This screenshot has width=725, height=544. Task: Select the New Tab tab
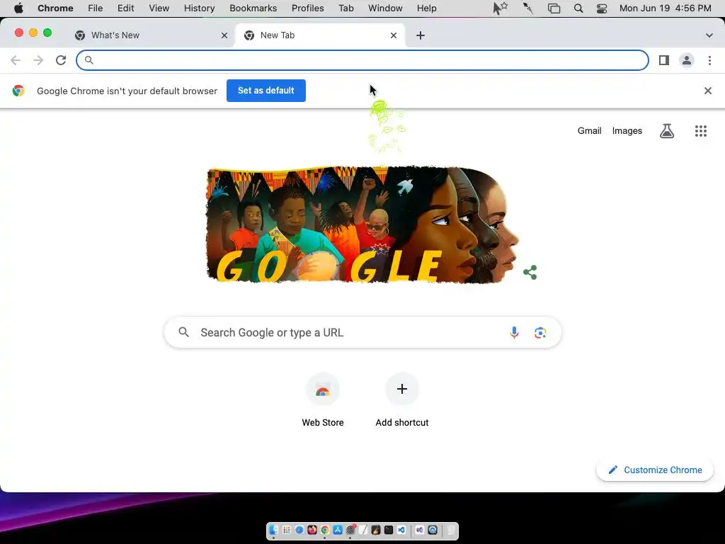pyautogui.click(x=321, y=35)
